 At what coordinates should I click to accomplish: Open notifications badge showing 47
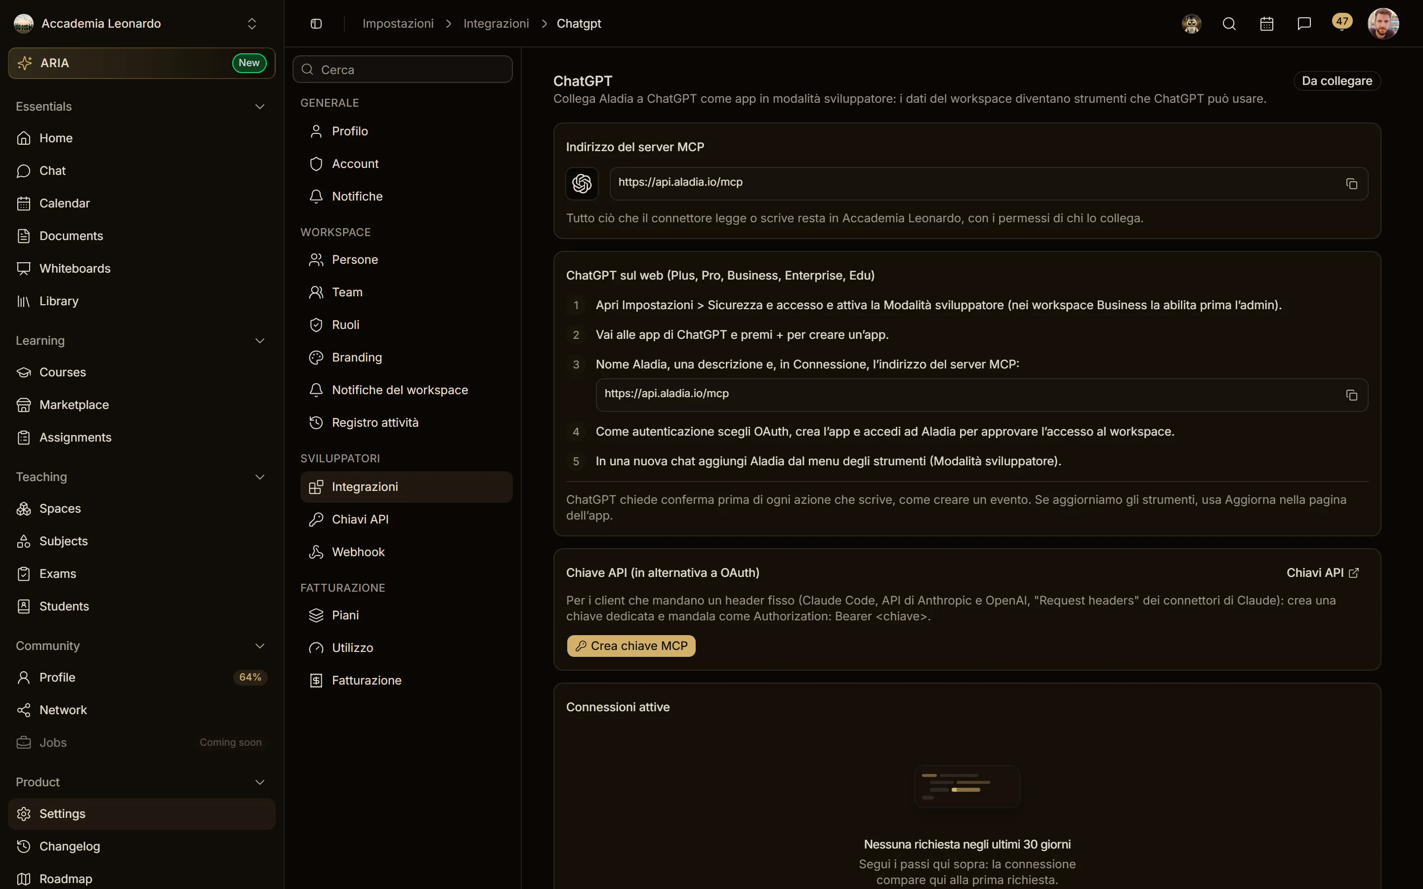1342,22
